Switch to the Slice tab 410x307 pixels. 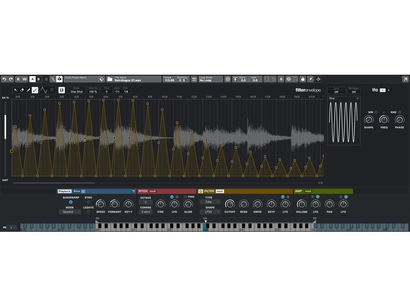[76, 191]
